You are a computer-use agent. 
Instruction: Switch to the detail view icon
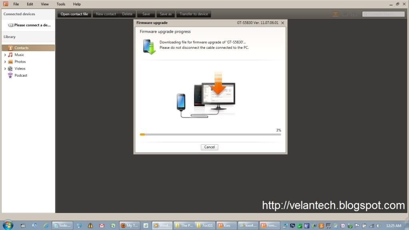coord(345,14)
